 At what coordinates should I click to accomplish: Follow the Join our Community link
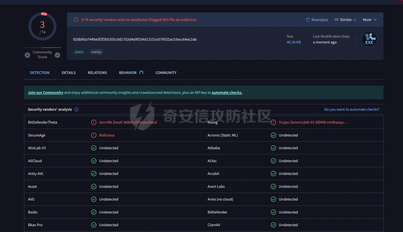[45, 93]
